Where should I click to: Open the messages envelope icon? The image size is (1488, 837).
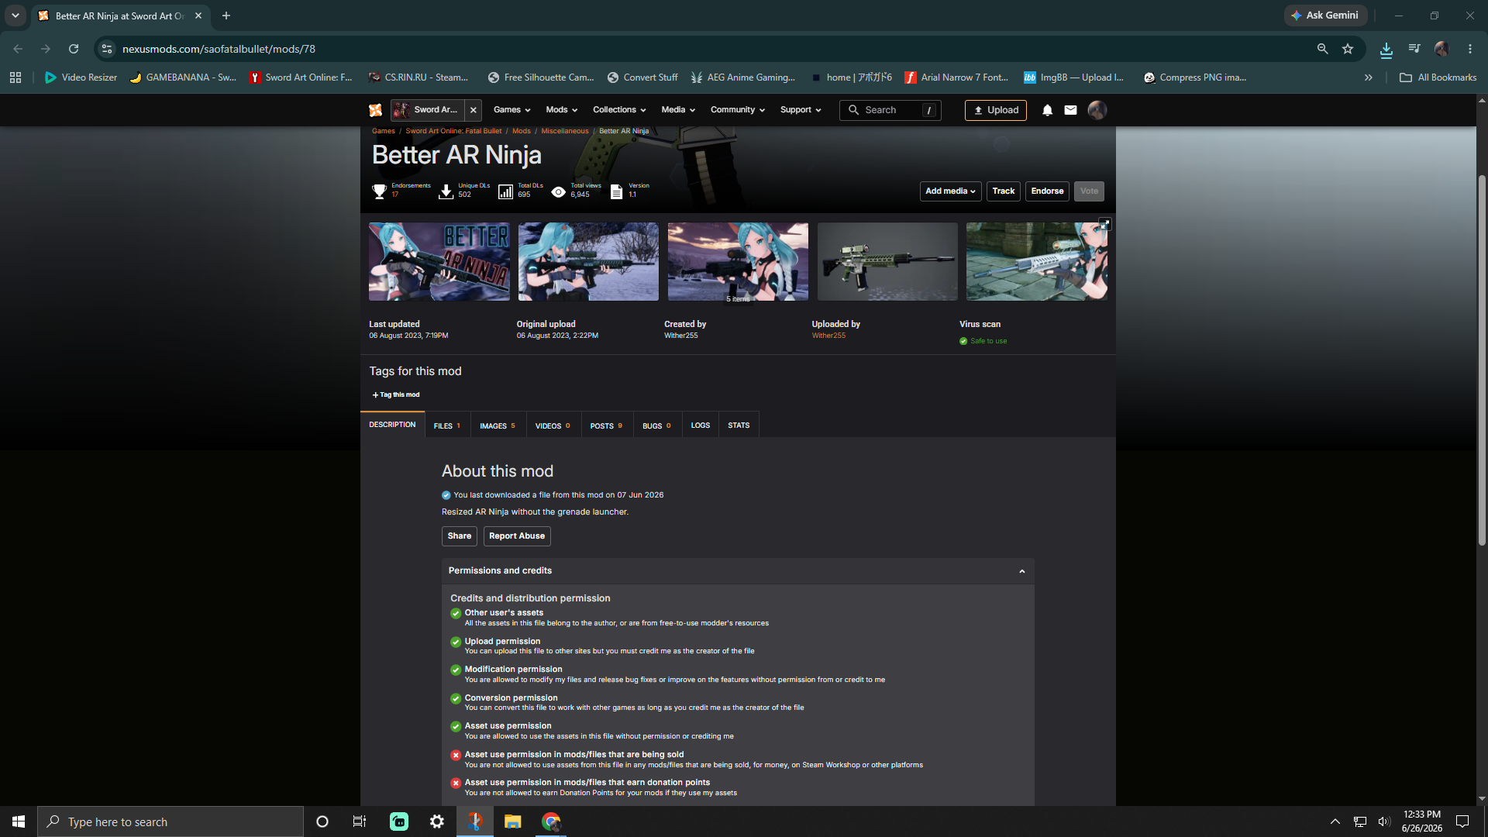[x=1070, y=110]
